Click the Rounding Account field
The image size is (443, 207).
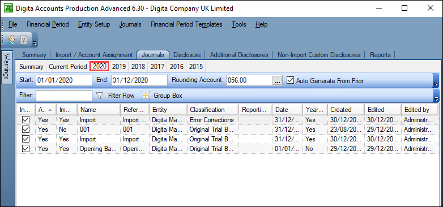249,80
